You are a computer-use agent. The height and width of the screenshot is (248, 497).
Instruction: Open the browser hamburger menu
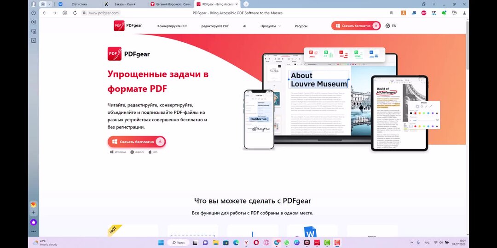434,4
